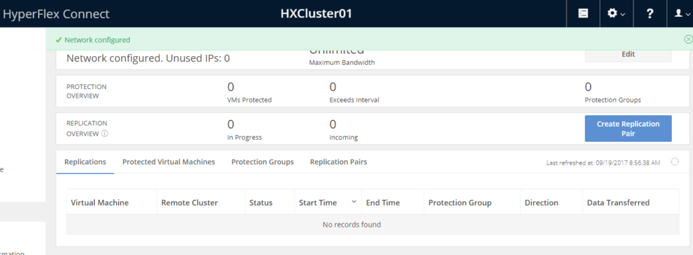The width and height of the screenshot is (693, 255).
Task: Toggle Start Time sort arrow
Action: tap(353, 202)
